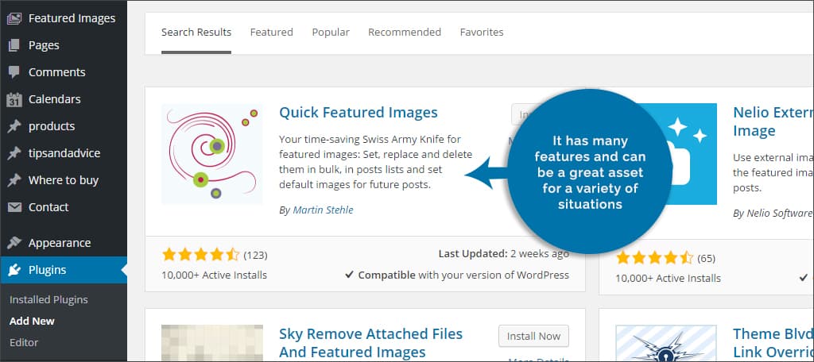Image resolution: width=814 pixels, height=362 pixels.
Task: Open the Theme Blvd plugin title link
Action: click(x=773, y=342)
